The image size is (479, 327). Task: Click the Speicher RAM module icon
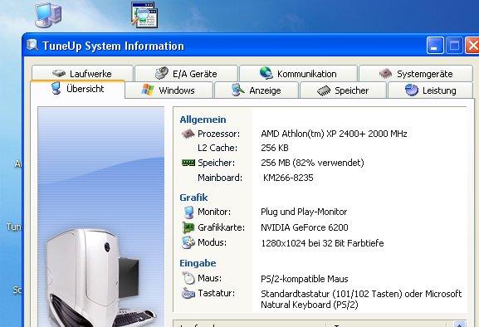pyautogui.click(x=188, y=163)
